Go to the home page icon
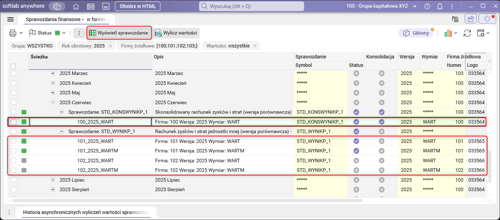 pos(76,6)
